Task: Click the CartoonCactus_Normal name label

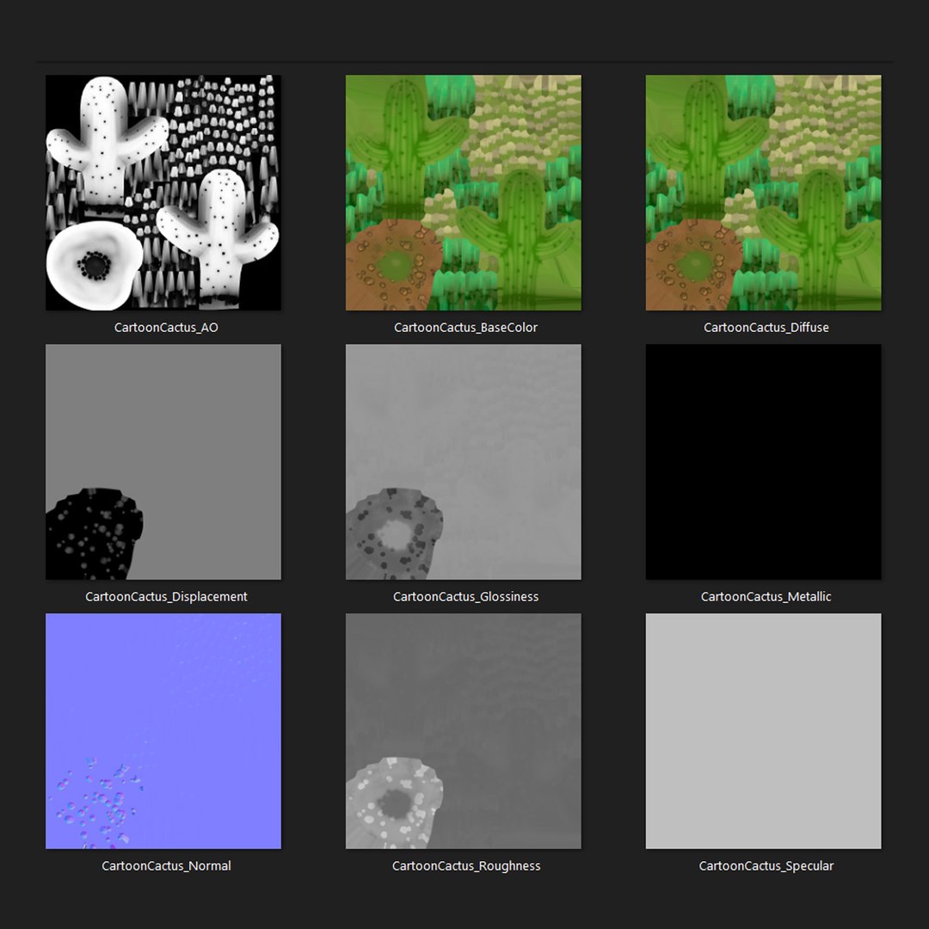Action: click(167, 865)
